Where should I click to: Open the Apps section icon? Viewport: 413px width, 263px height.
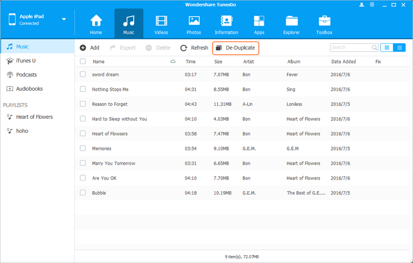(x=259, y=21)
